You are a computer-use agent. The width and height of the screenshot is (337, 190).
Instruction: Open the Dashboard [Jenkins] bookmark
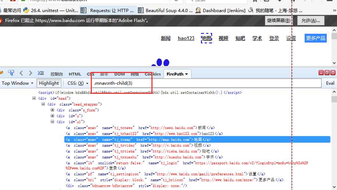click(x=221, y=10)
